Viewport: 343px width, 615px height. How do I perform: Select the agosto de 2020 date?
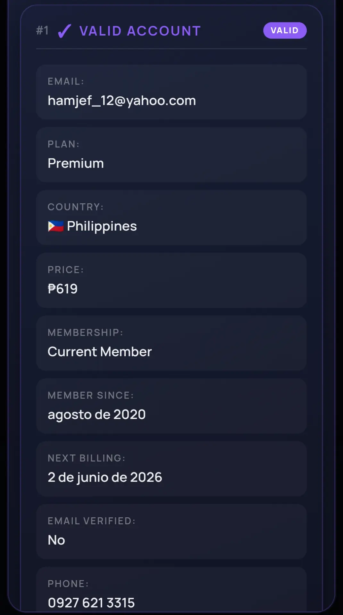click(97, 415)
